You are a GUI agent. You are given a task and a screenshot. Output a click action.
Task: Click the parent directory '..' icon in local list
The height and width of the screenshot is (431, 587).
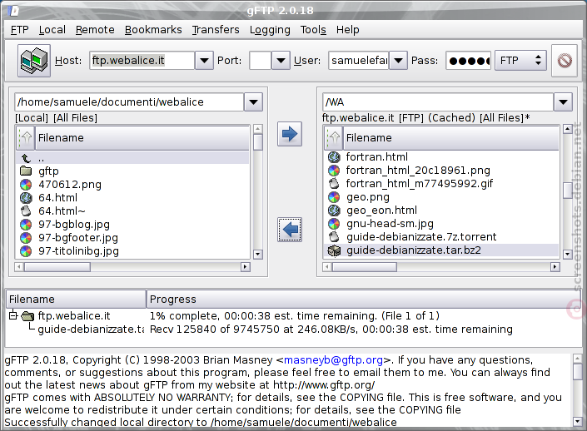point(26,158)
